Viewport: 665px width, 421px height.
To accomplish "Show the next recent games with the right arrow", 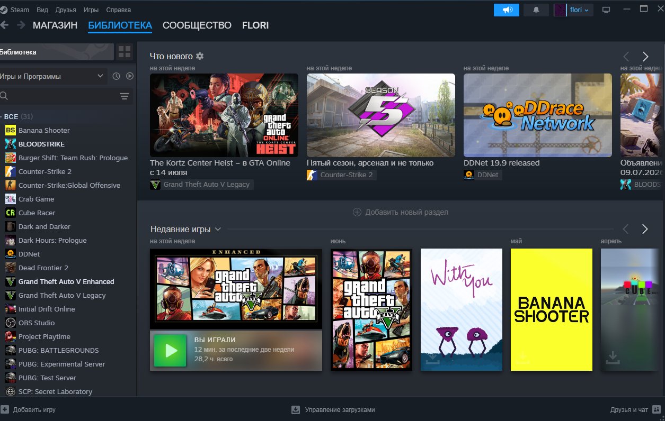I will (x=645, y=229).
